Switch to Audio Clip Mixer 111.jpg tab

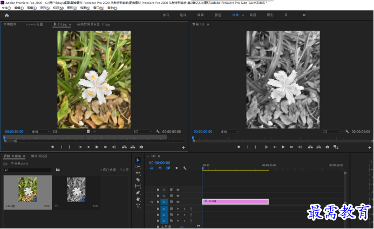tap(93, 24)
